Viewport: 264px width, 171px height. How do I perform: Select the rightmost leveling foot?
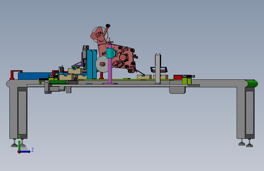coord(249,143)
